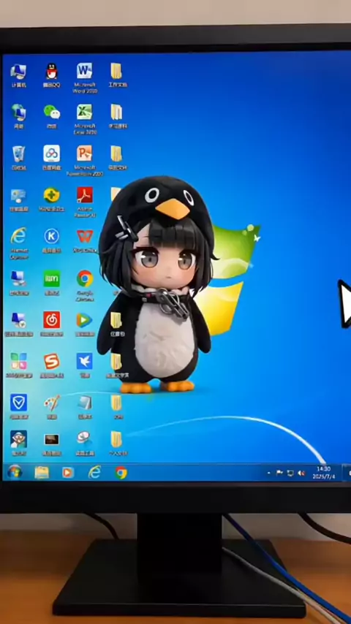Launch Paint palette and brush icon
This screenshot has width=351, height=624.
52,403
